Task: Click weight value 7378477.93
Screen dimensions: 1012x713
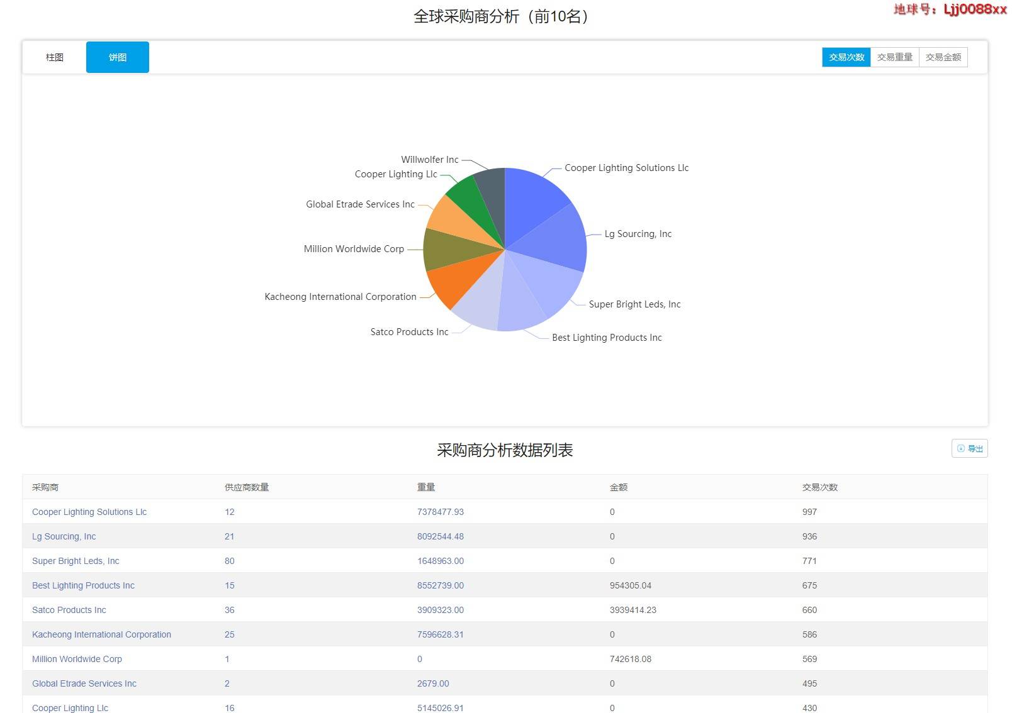Action: click(441, 512)
